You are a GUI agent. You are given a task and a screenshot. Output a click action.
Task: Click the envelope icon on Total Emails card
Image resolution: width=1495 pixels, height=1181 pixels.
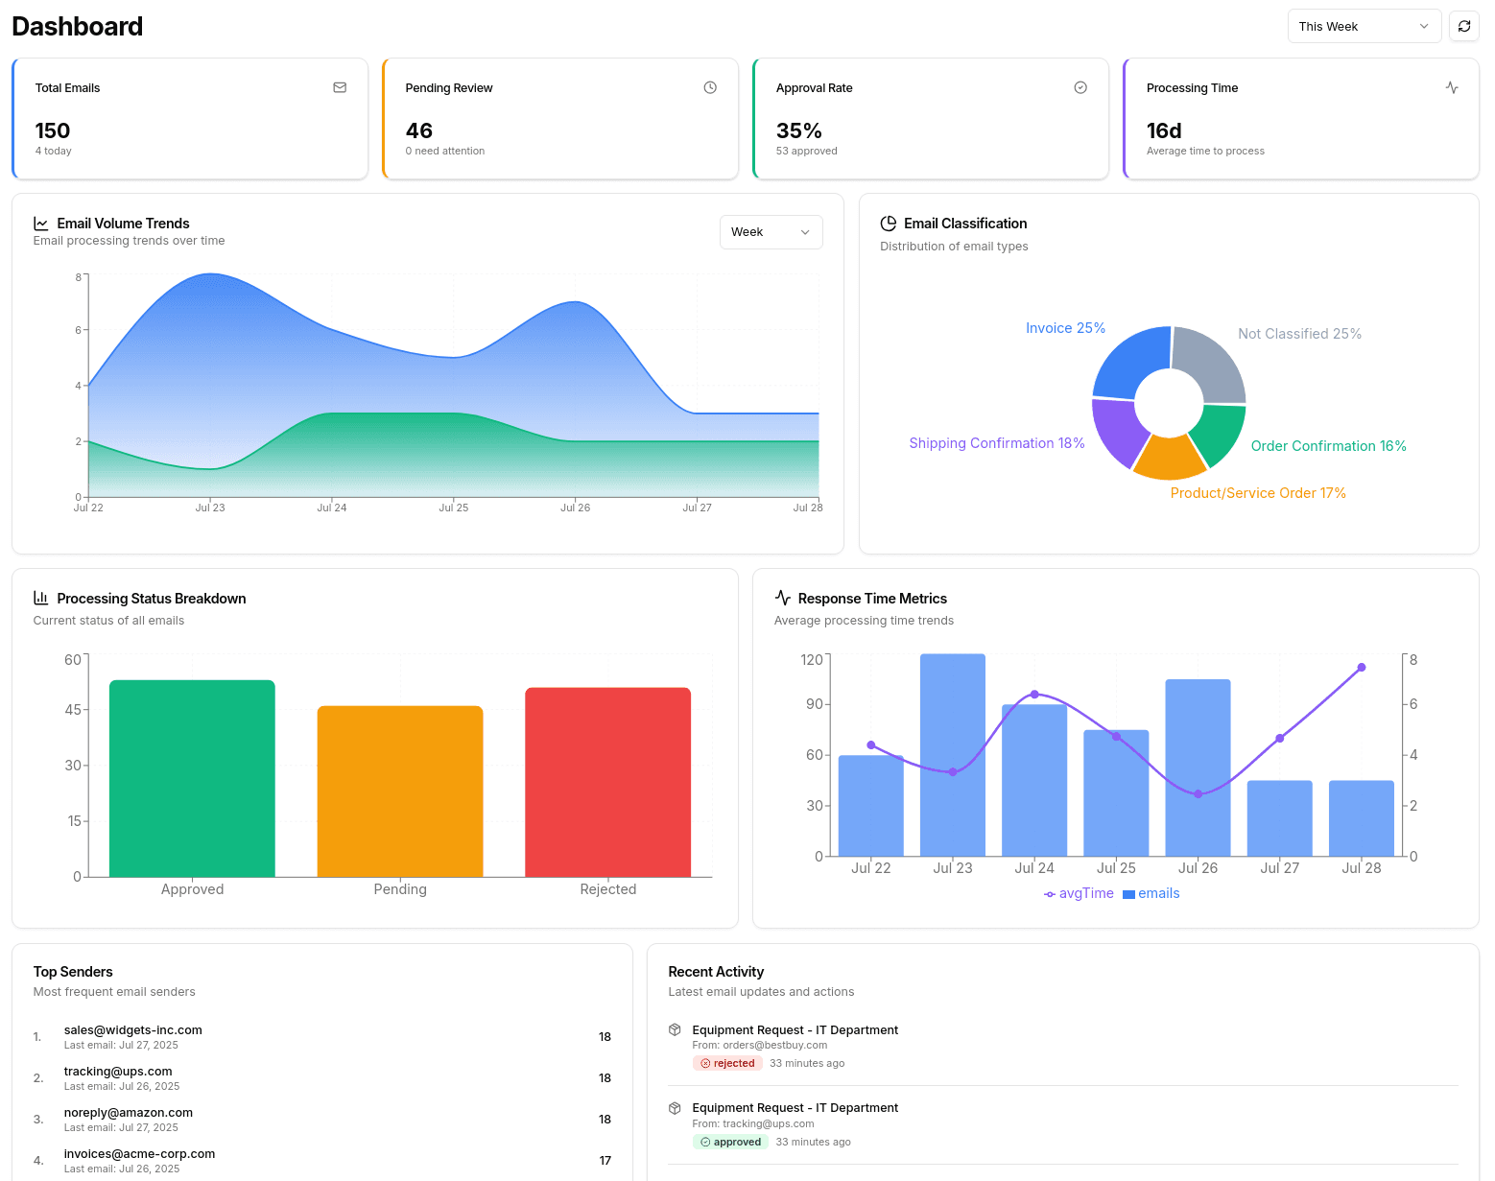pyautogui.click(x=341, y=87)
